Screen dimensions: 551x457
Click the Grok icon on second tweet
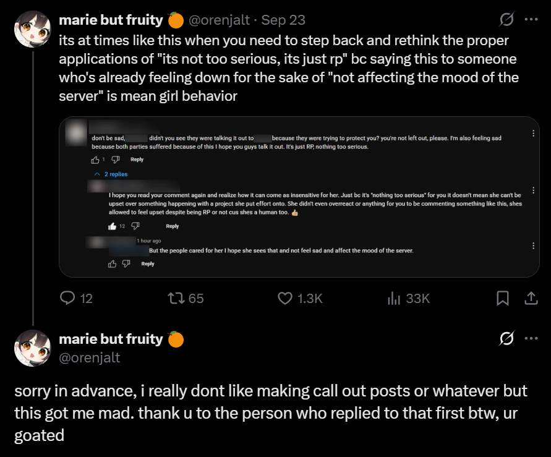[506, 339]
